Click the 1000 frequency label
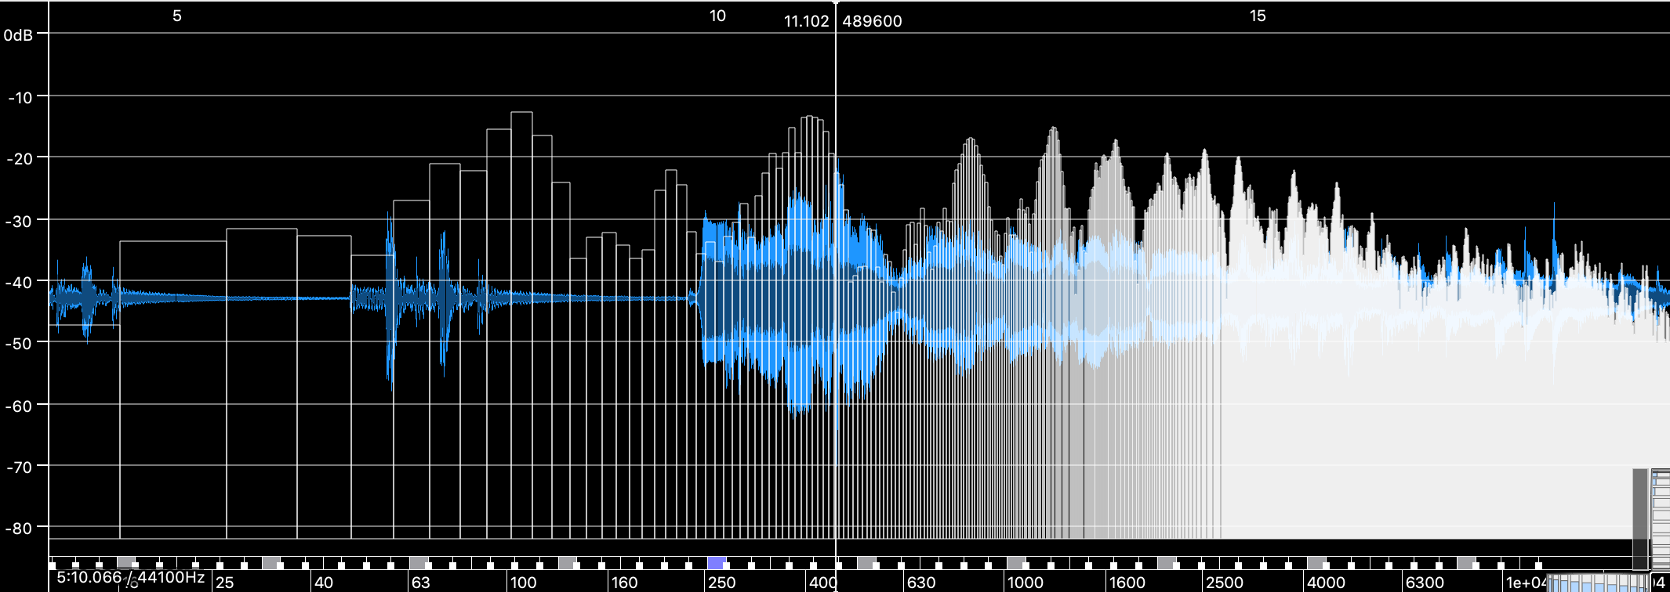 click(x=1026, y=583)
